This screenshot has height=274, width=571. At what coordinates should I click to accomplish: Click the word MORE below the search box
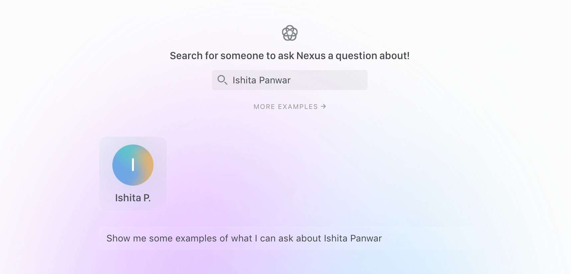264,107
